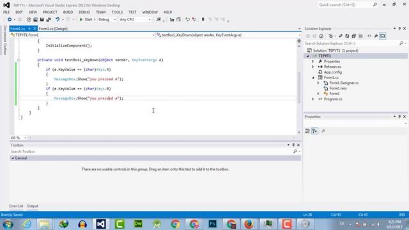Open Dreamweaver from the Windows taskbar

click(x=138, y=224)
